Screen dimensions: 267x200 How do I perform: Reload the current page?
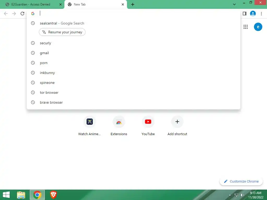(x=22, y=14)
